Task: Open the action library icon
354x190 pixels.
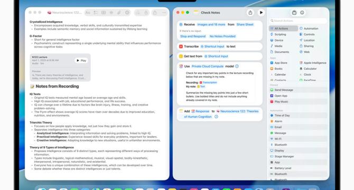Action: point(294,13)
